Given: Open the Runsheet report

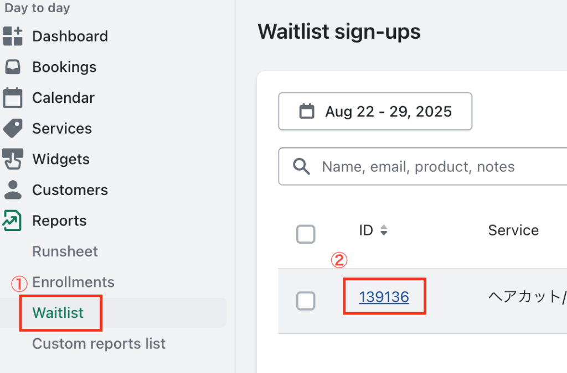Looking at the screenshot, I should pyautogui.click(x=65, y=251).
